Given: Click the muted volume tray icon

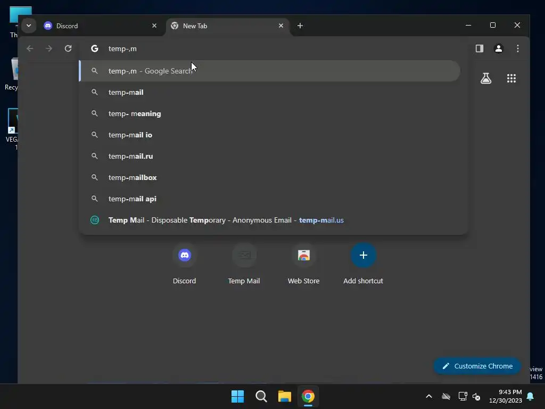Looking at the screenshot, I should 476,396.
